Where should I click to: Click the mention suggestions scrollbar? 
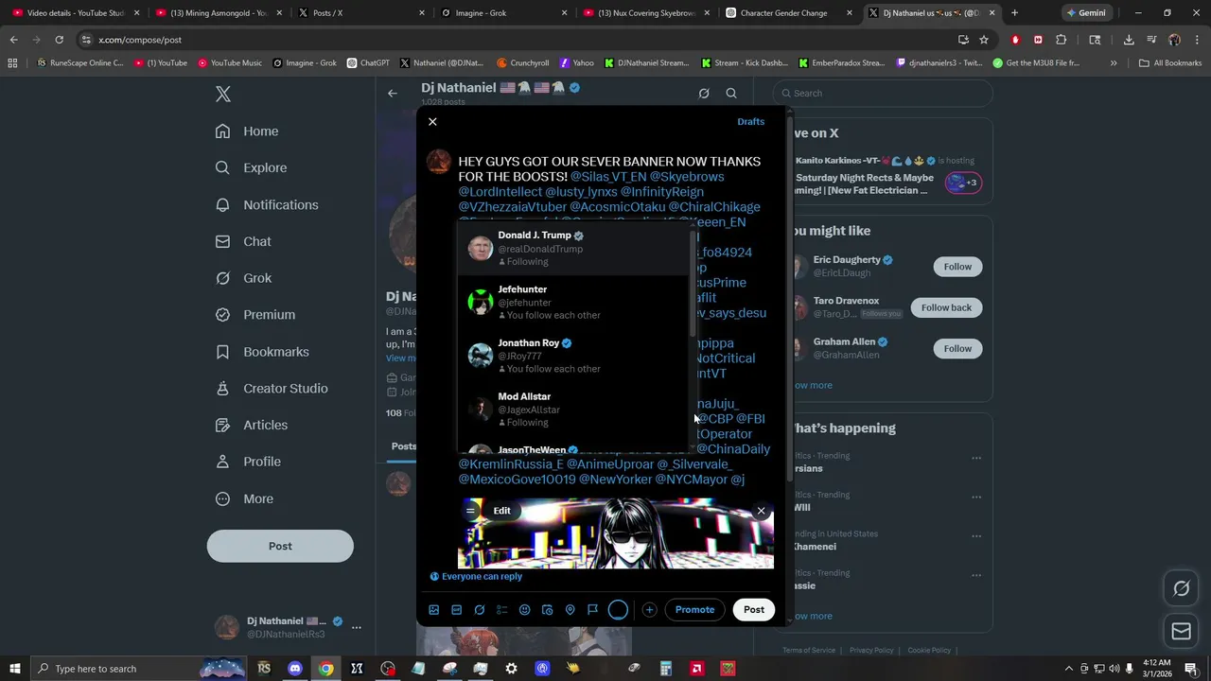pos(693,284)
